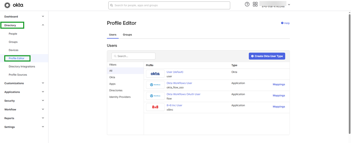351x143 pixels.
Task: Click the Workflows logo for Okta Workflows OAuth User
Action: (x=155, y=96)
